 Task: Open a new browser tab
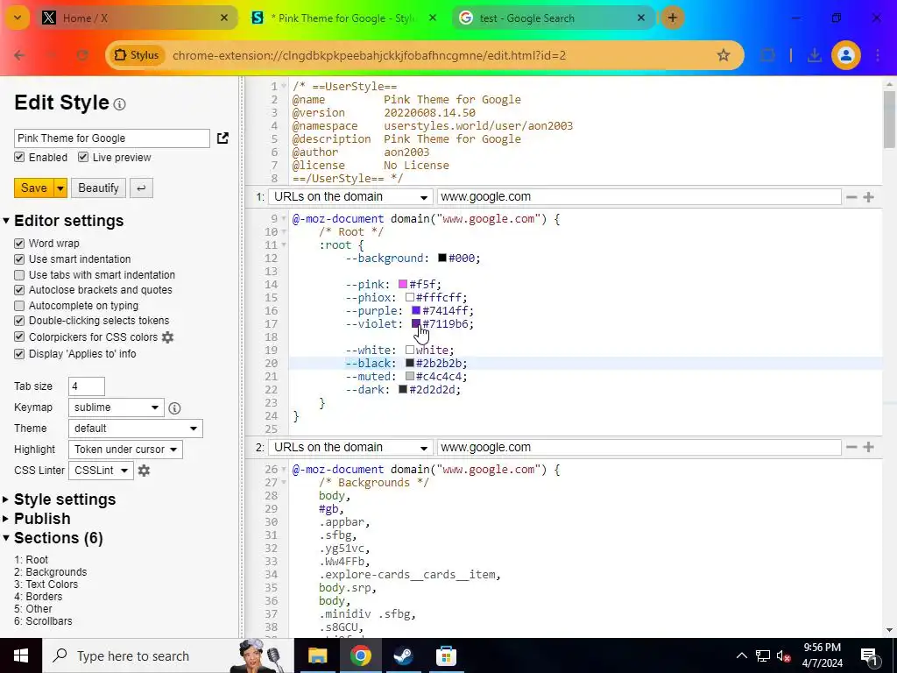[672, 18]
